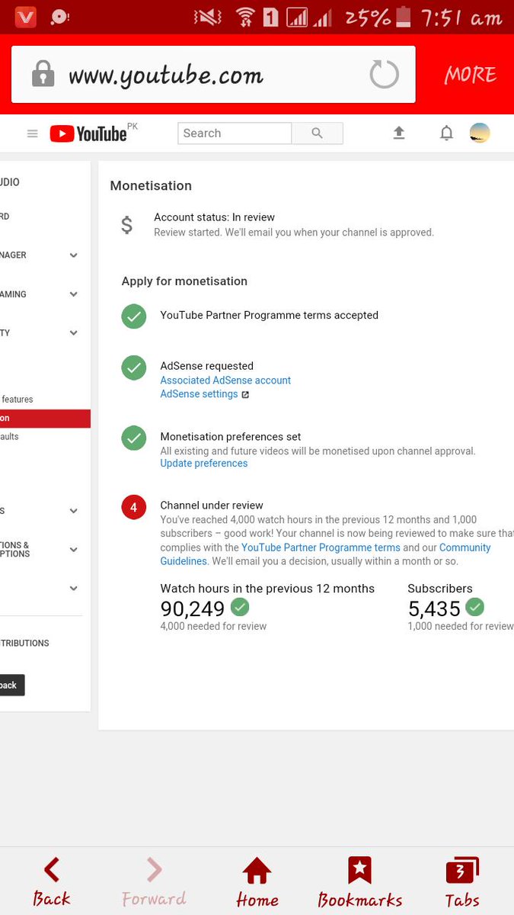Click the watch hours green tick
Screen dimensions: 514x915
click(x=240, y=608)
